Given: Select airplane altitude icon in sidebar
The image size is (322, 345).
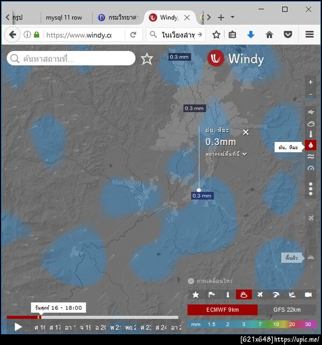Looking at the screenshot, I should [x=311, y=218].
